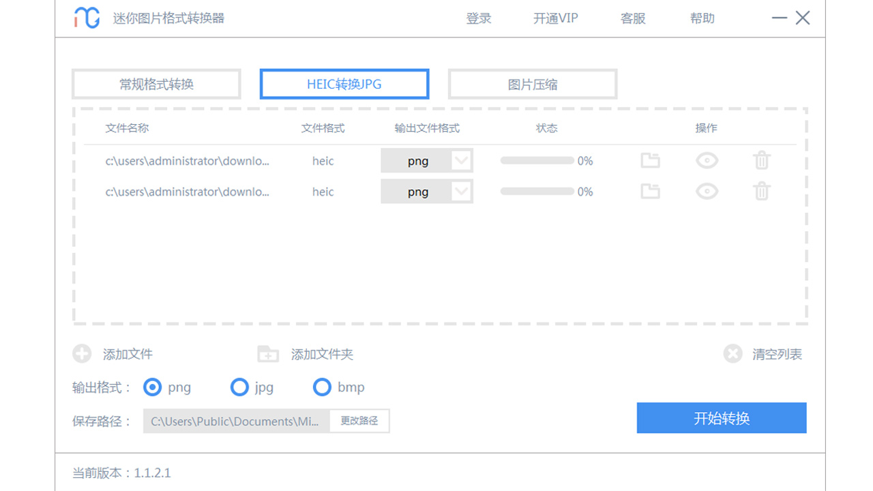The height and width of the screenshot is (491, 873).
Task: Select the bmp output format radio button
Action: tap(322, 387)
